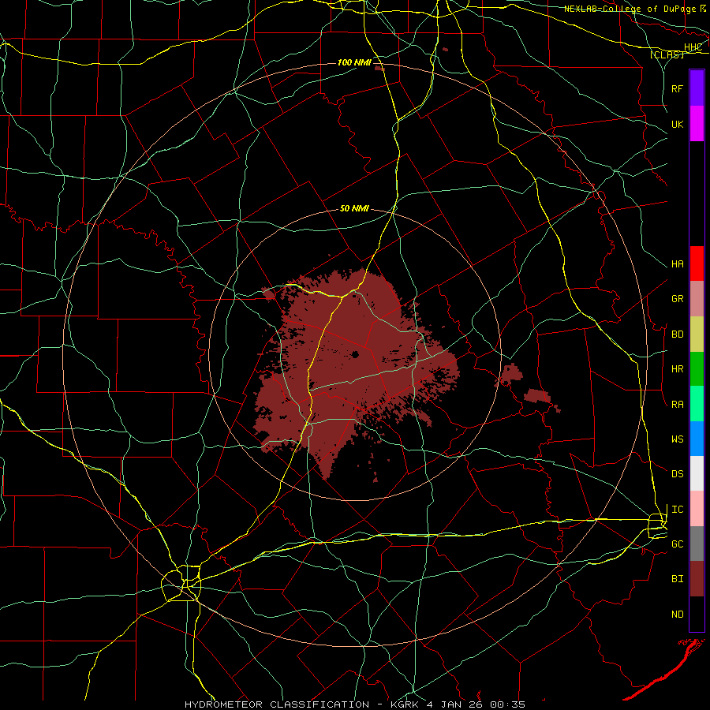Click the RF legend label
This screenshot has width=710, height=710.
click(677, 88)
